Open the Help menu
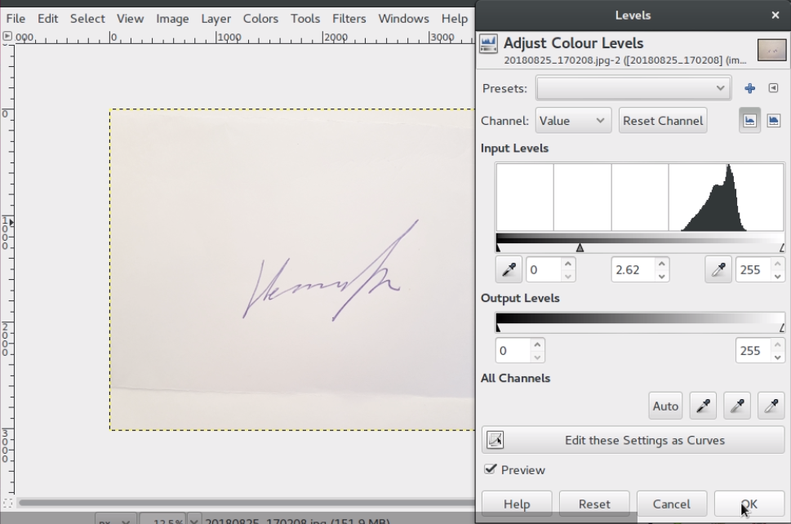The width and height of the screenshot is (791, 524). click(455, 19)
